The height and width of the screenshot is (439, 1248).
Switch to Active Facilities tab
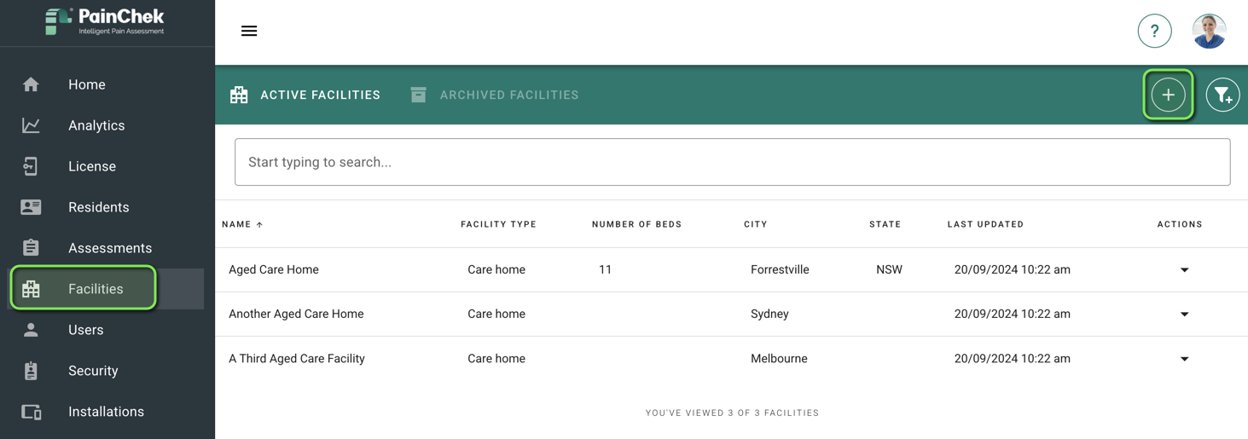click(x=305, y=95)
